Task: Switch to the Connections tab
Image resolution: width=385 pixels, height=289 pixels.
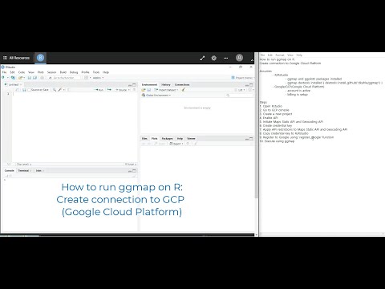Action: click(182, 84)
